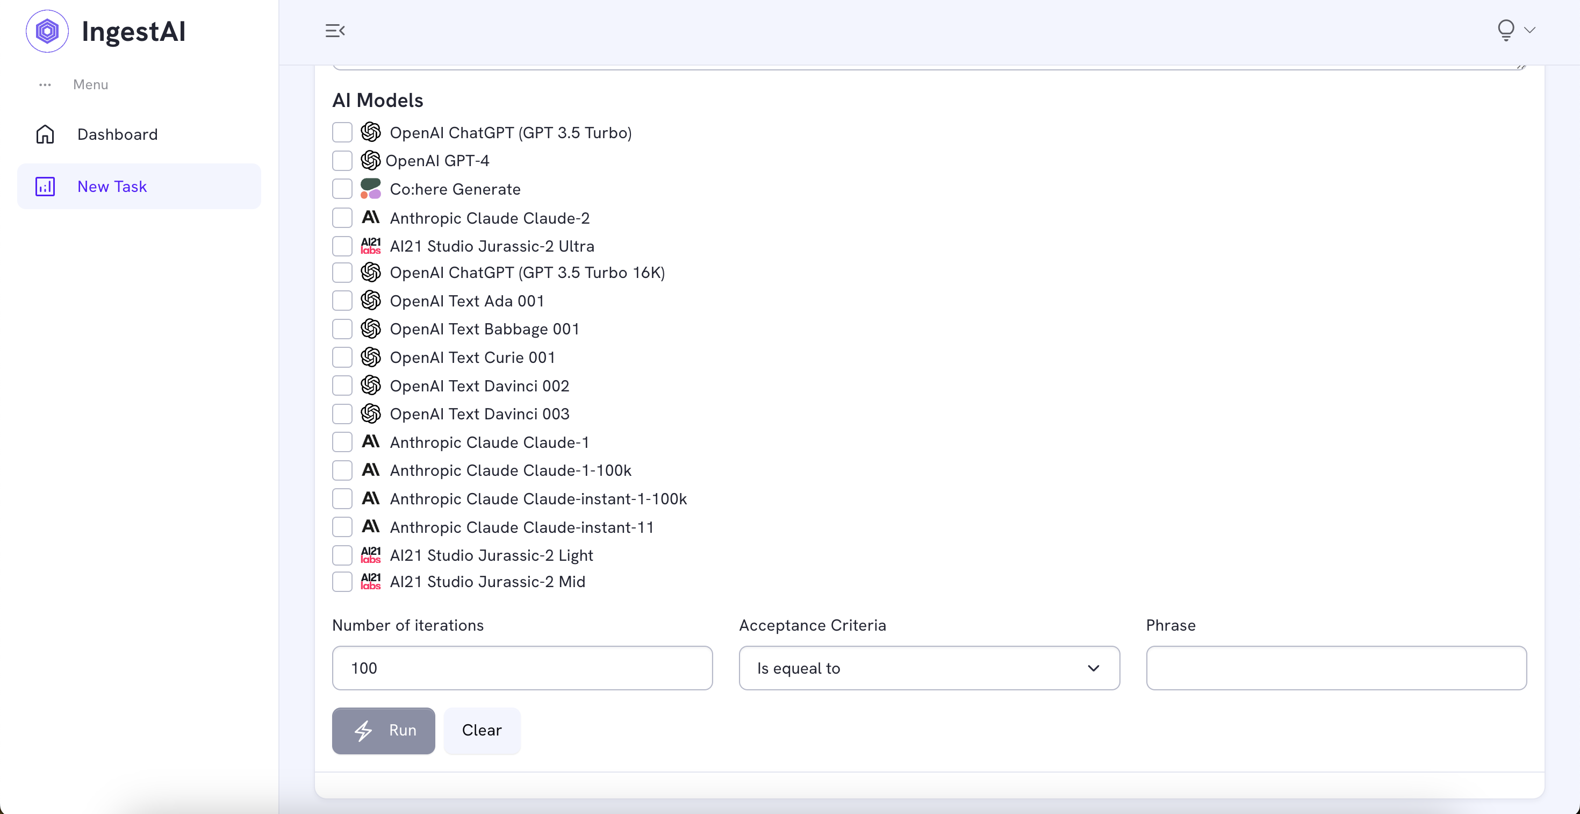Click Anthropic logo beside Claude-2

370,218
